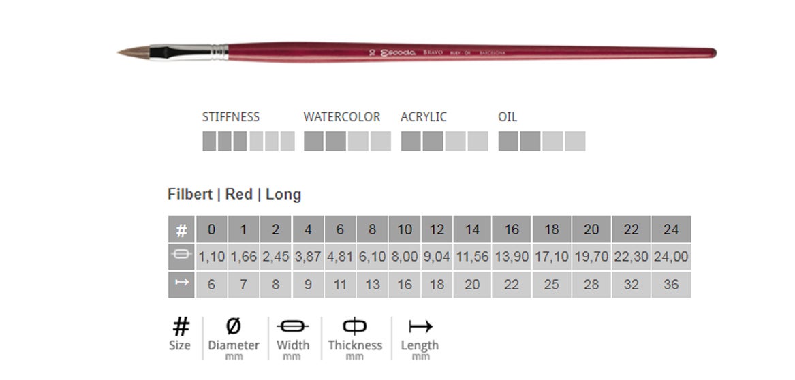The image size is (795, 380).
Task: Click the first Oil rating square
Action: 508,141
